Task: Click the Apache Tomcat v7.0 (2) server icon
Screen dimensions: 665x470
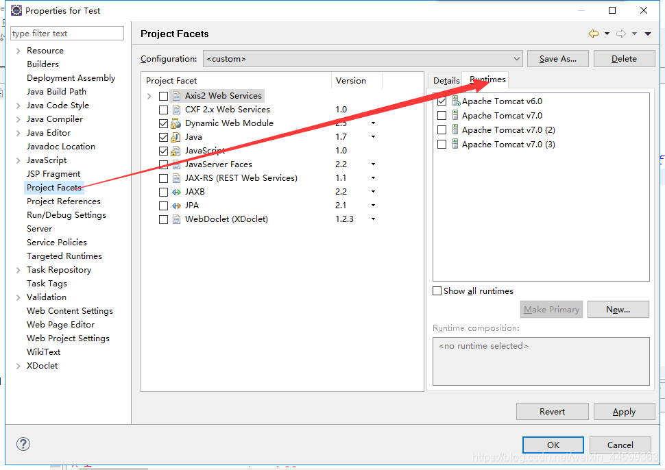Action: (455, 129)
